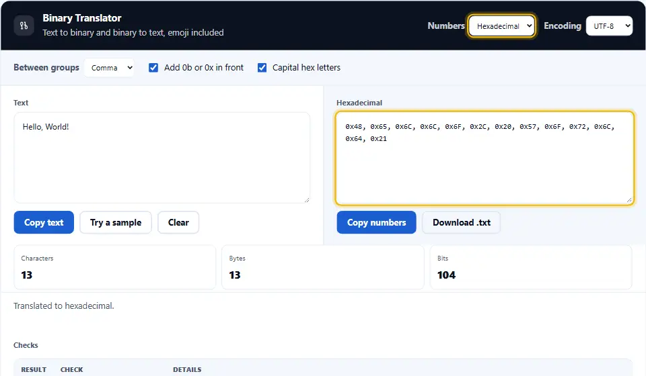Uncheck Capital hex letters

(x=262, y=68)
